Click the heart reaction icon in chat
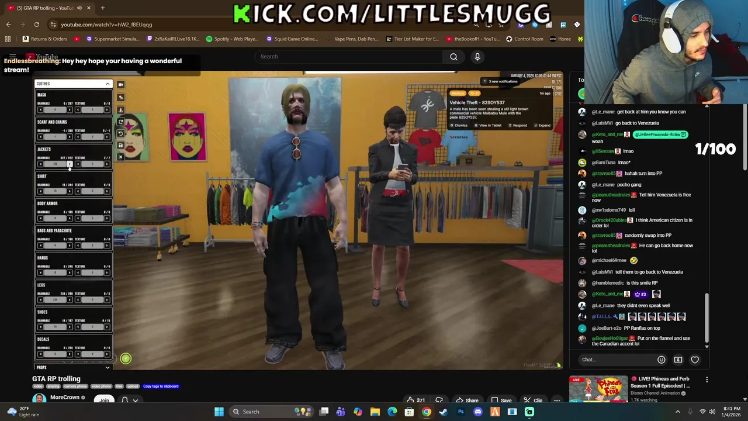748x421 pixels. point(695,360)
